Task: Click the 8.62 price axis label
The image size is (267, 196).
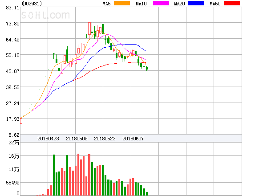Action: pos(14,135)
